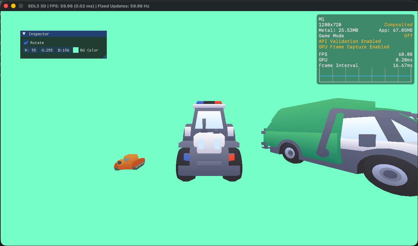Uncheck the Rotate checkbox
This screenshot has width=418, height=246.
click(26, 43)
